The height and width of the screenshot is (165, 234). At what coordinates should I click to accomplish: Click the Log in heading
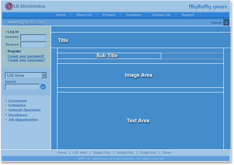point(13,32)
